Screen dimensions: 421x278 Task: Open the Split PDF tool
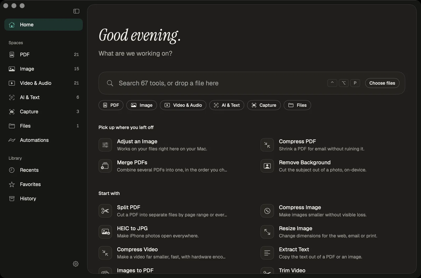tap(163, 211)
